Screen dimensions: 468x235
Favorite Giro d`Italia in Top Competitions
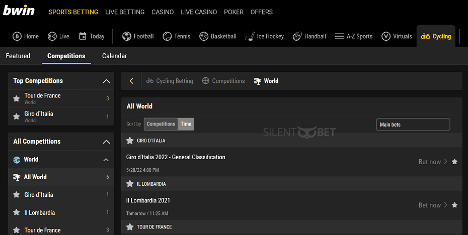(17, 116)
